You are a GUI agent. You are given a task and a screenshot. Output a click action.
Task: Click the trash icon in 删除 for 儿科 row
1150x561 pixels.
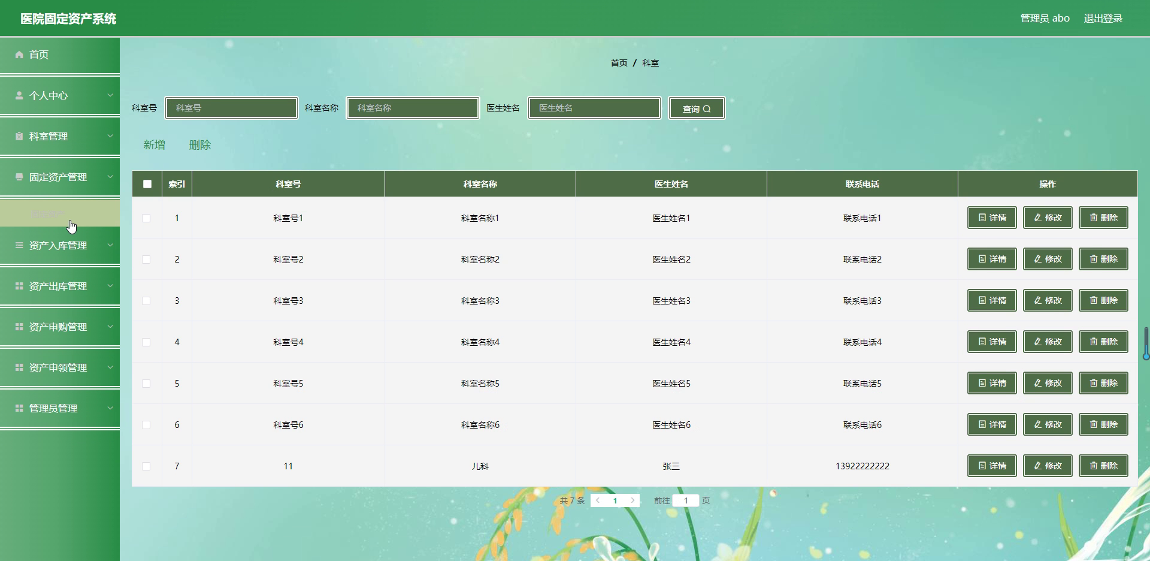click(1094, 466)
